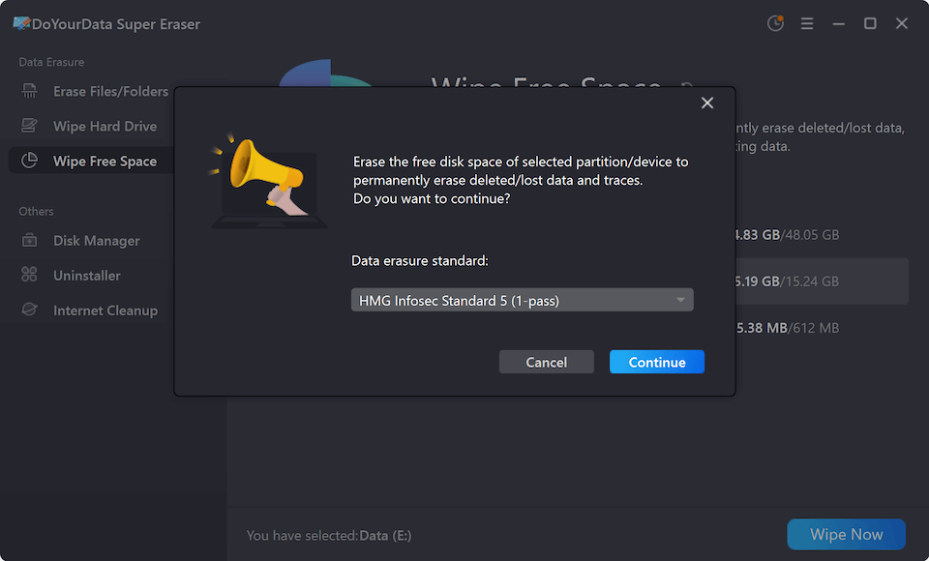Click the Erase Files/Folders shredder icon
Image resolution: width=929 pixels, height=561 pixels.
[29, 92]
